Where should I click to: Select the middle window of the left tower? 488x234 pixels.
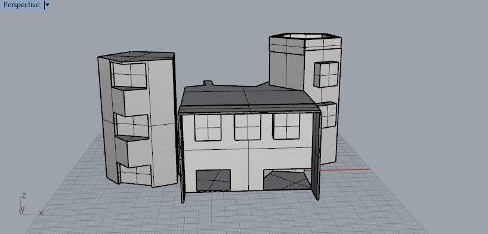click(132, 125)
